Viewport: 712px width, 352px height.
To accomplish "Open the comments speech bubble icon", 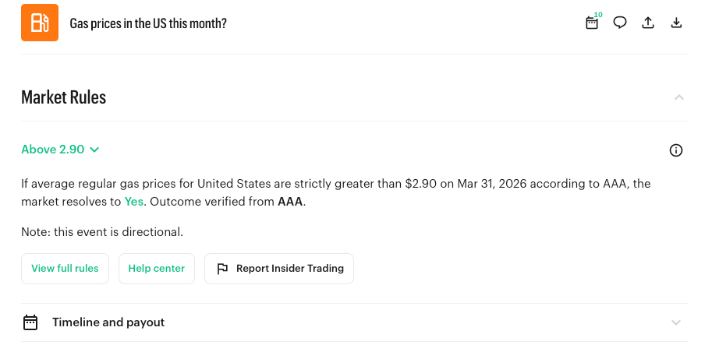I will (x=620, y=23).
